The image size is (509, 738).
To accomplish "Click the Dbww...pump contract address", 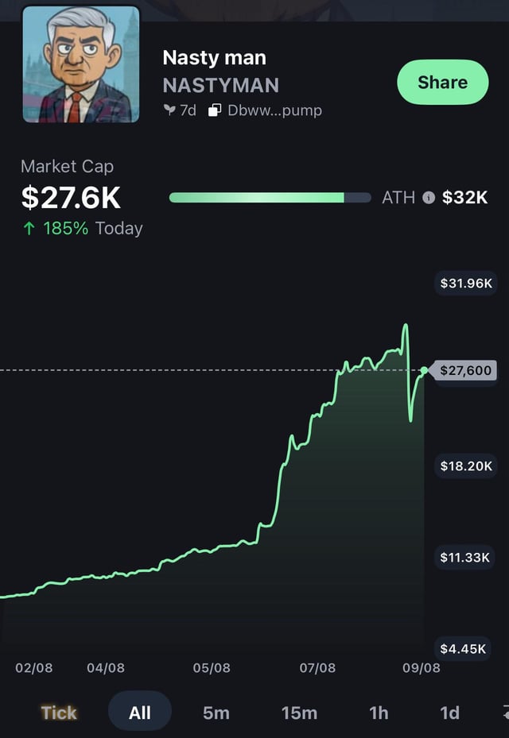I will [x=274, y=110].
